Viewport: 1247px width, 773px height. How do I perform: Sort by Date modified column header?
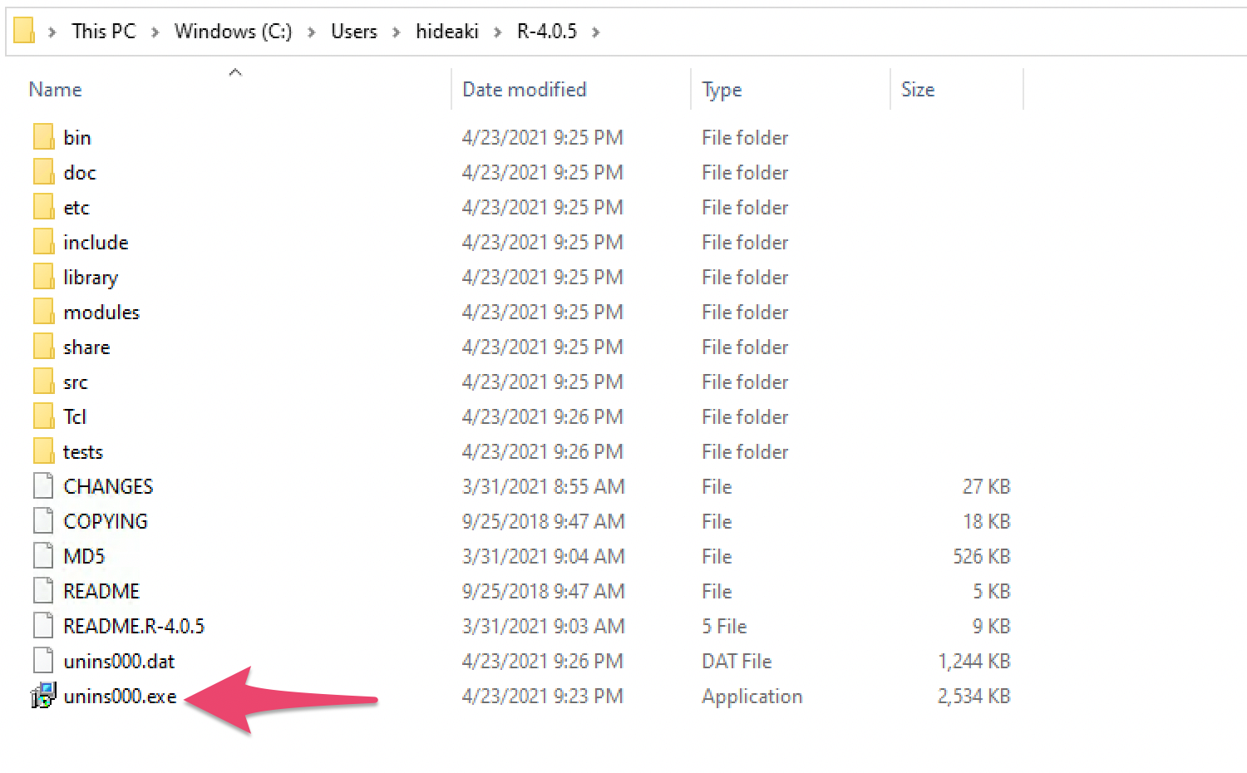point(524,90)
